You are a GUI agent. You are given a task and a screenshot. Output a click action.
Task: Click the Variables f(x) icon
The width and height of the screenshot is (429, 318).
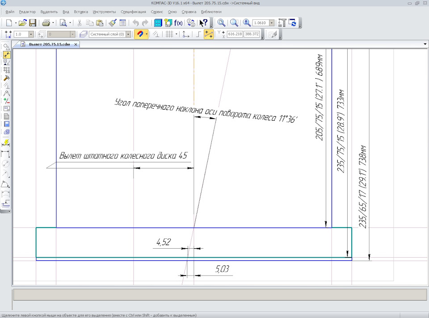(178, 23)
